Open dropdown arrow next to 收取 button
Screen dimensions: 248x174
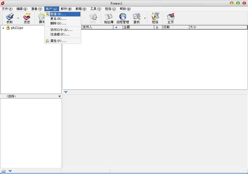[18, 18]
